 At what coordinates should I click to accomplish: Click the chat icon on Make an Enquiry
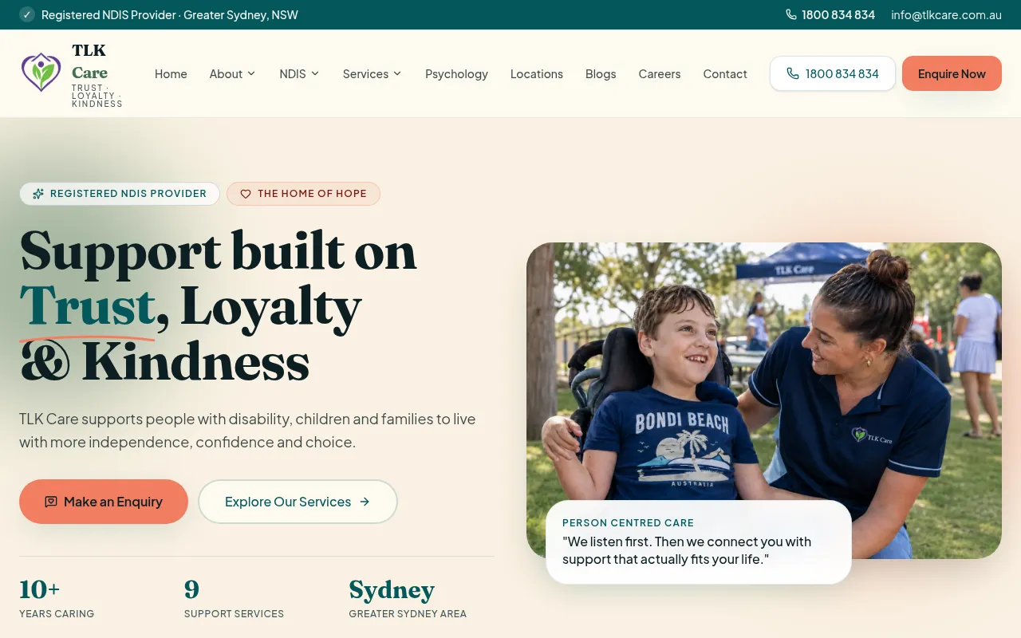[51, 502]
